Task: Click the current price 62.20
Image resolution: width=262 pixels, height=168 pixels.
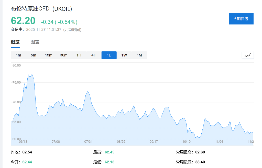Action: click(23, 21)
